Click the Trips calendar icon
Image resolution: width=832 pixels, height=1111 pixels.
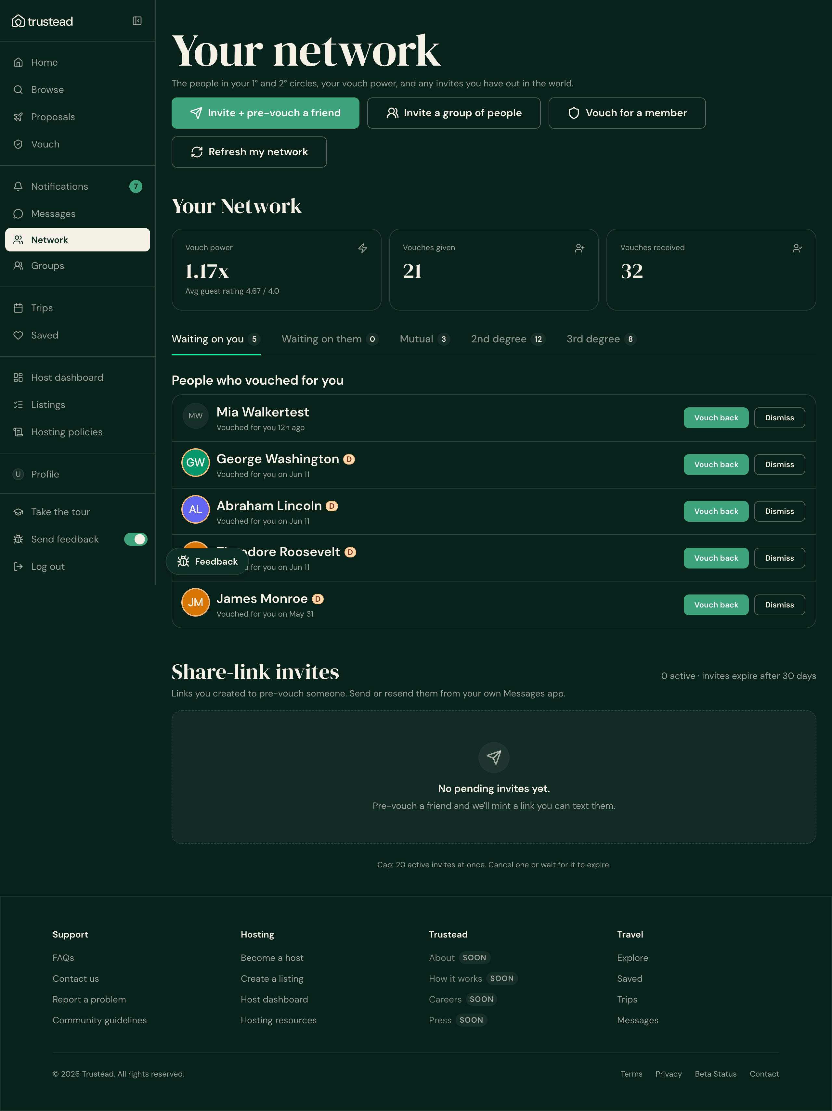pos(18,308)
